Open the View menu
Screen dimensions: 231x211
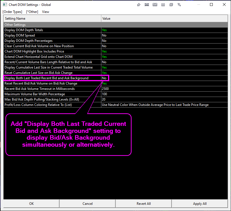[x=45, y=12]
